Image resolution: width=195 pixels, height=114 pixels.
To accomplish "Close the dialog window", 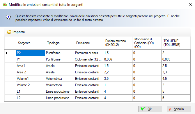I will click(x=190, y=4).
